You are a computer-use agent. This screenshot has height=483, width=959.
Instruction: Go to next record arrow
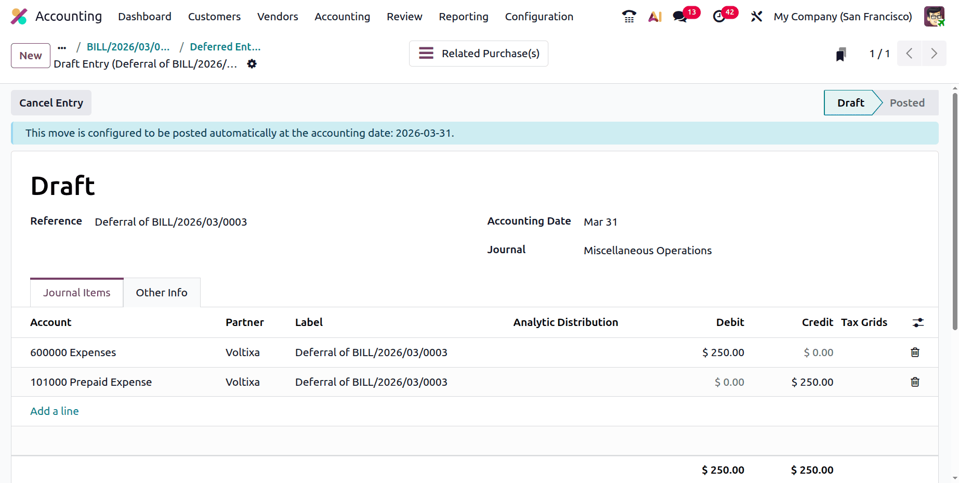pyautogui.click(x=934, y=54)
